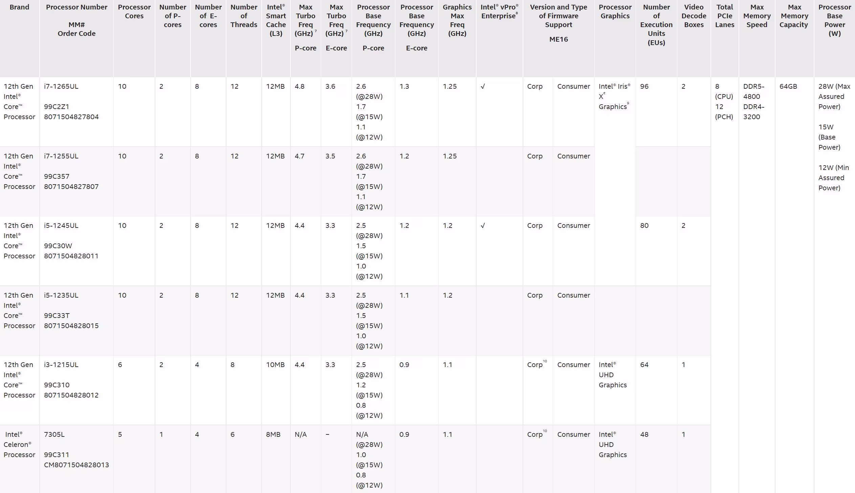Click the Processor Cores column header
The width and height of the screenshot is (855, 493).
click(134, 12)
